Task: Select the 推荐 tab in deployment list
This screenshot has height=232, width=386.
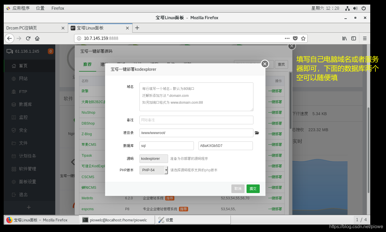Action: [87, 64]
